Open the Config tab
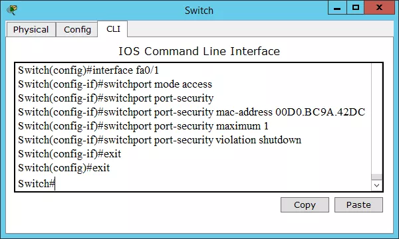 pyautogui.click(x=77, y=29)
